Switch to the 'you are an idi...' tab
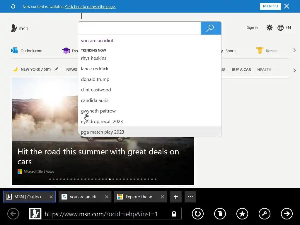The height and width of the screenshot is (225, 300). pyautogui.click(x=85, y=197)
